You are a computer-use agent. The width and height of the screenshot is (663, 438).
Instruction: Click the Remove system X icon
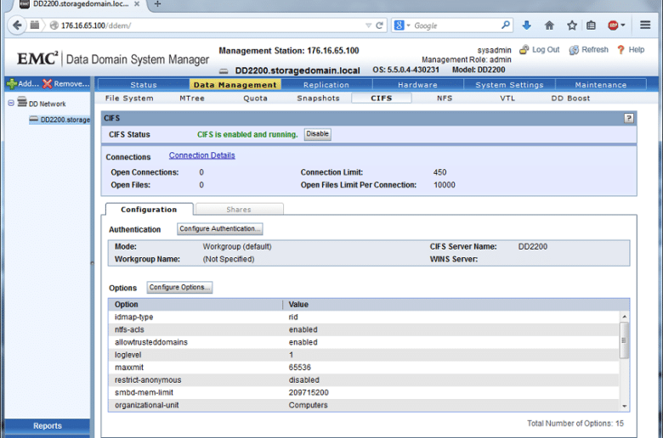click(48, 84)
